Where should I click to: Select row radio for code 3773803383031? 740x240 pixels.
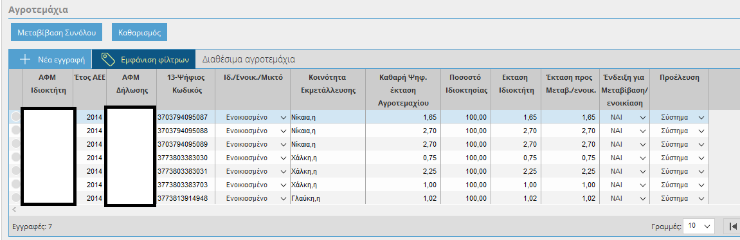click(15, 171)
